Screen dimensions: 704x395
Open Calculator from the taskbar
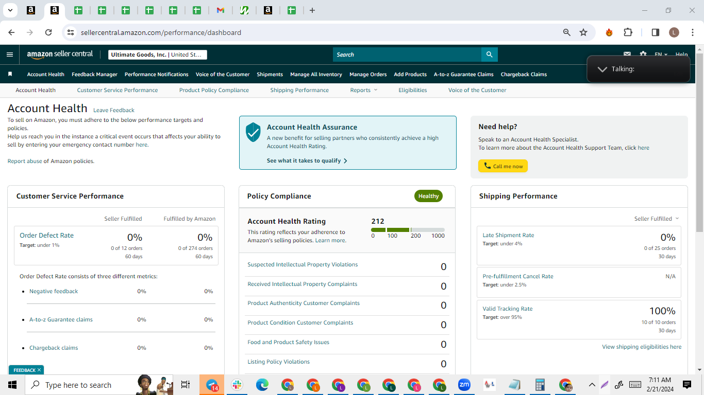(x=540, y=385)
